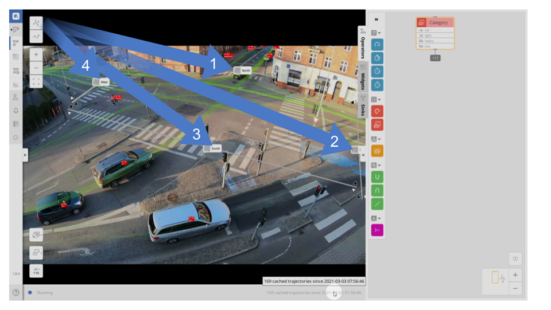551x310 pixels.
Task: Select the polygon zone drawing tool
Action: (36, 23)
